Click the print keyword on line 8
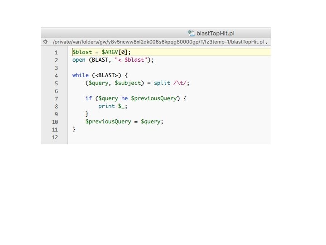The width and height of the screenshot is (326, 245). point(106,106)
